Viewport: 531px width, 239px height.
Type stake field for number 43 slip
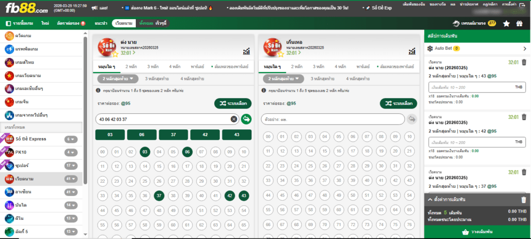[x=477, y=87]
